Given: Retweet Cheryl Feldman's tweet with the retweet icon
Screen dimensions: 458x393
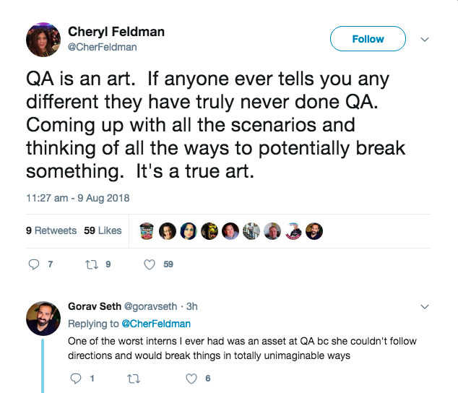Looking at the screenshot, I should tap(92, 264).
